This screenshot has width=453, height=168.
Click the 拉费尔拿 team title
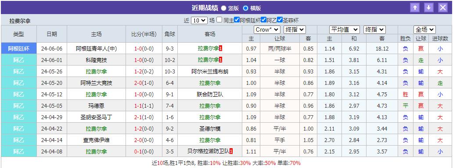[x=20, y=21]
